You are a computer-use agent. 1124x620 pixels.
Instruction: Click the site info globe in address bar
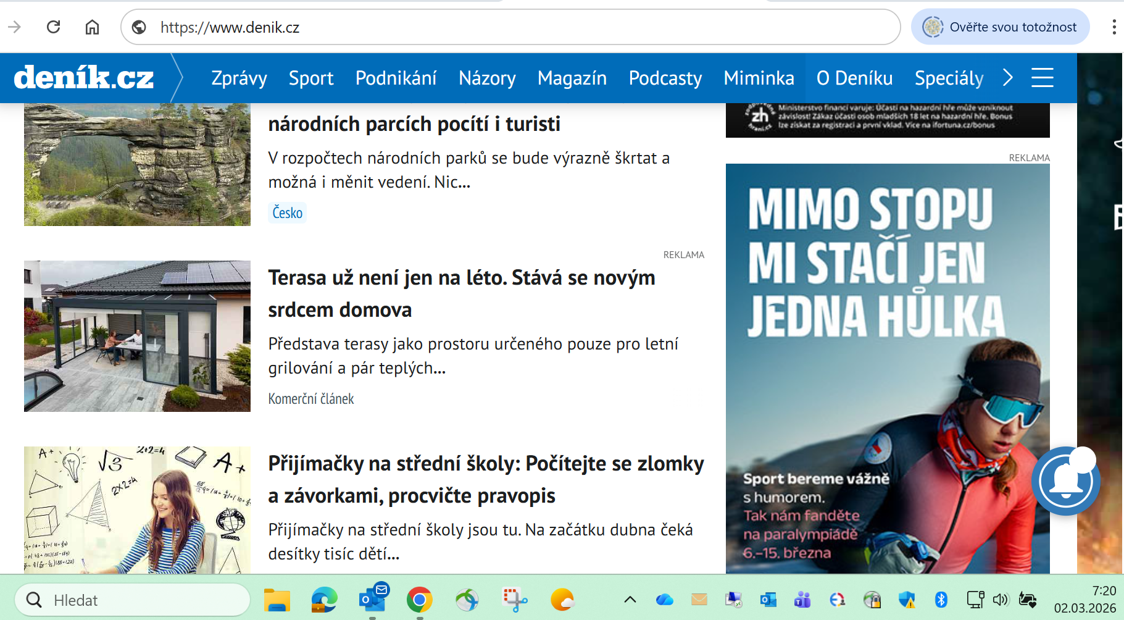139,27
